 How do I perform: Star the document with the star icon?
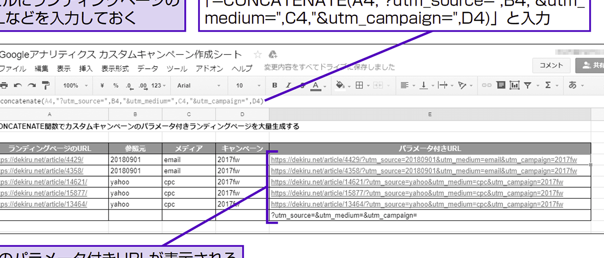[x=258, y=54]
